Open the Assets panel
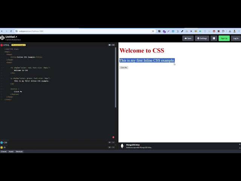 (11, 152)
